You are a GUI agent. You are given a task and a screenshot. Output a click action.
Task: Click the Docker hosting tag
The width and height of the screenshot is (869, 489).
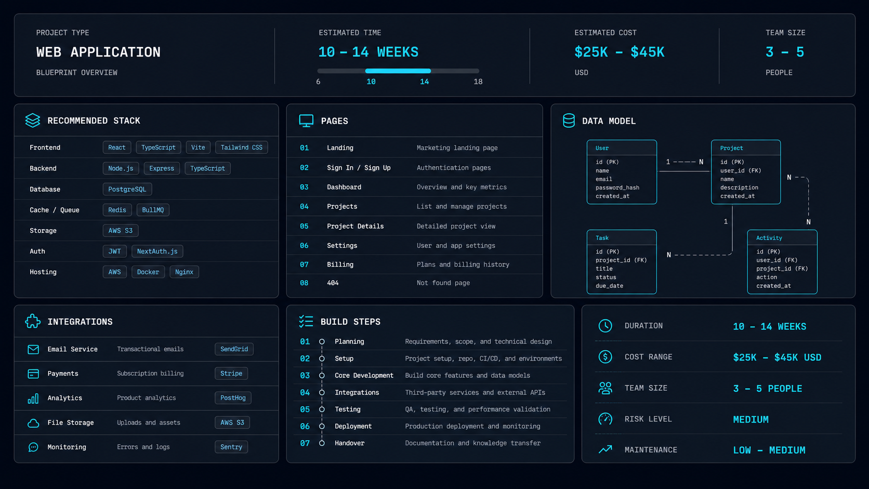pyautogui.click(x=148, y=272)
